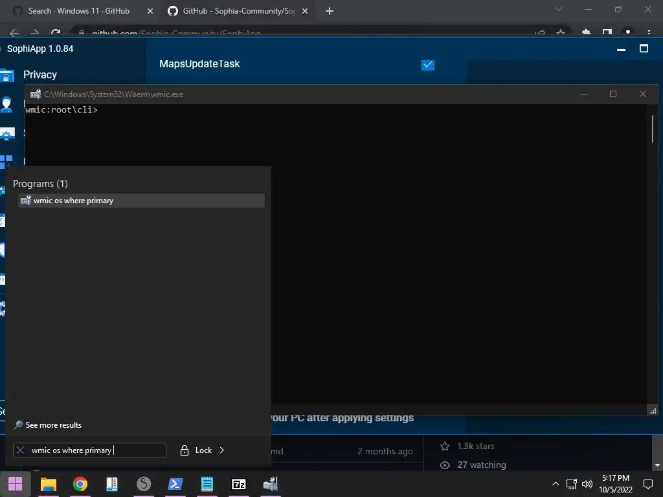Click the wmic window resize grip

coord(653,411)
